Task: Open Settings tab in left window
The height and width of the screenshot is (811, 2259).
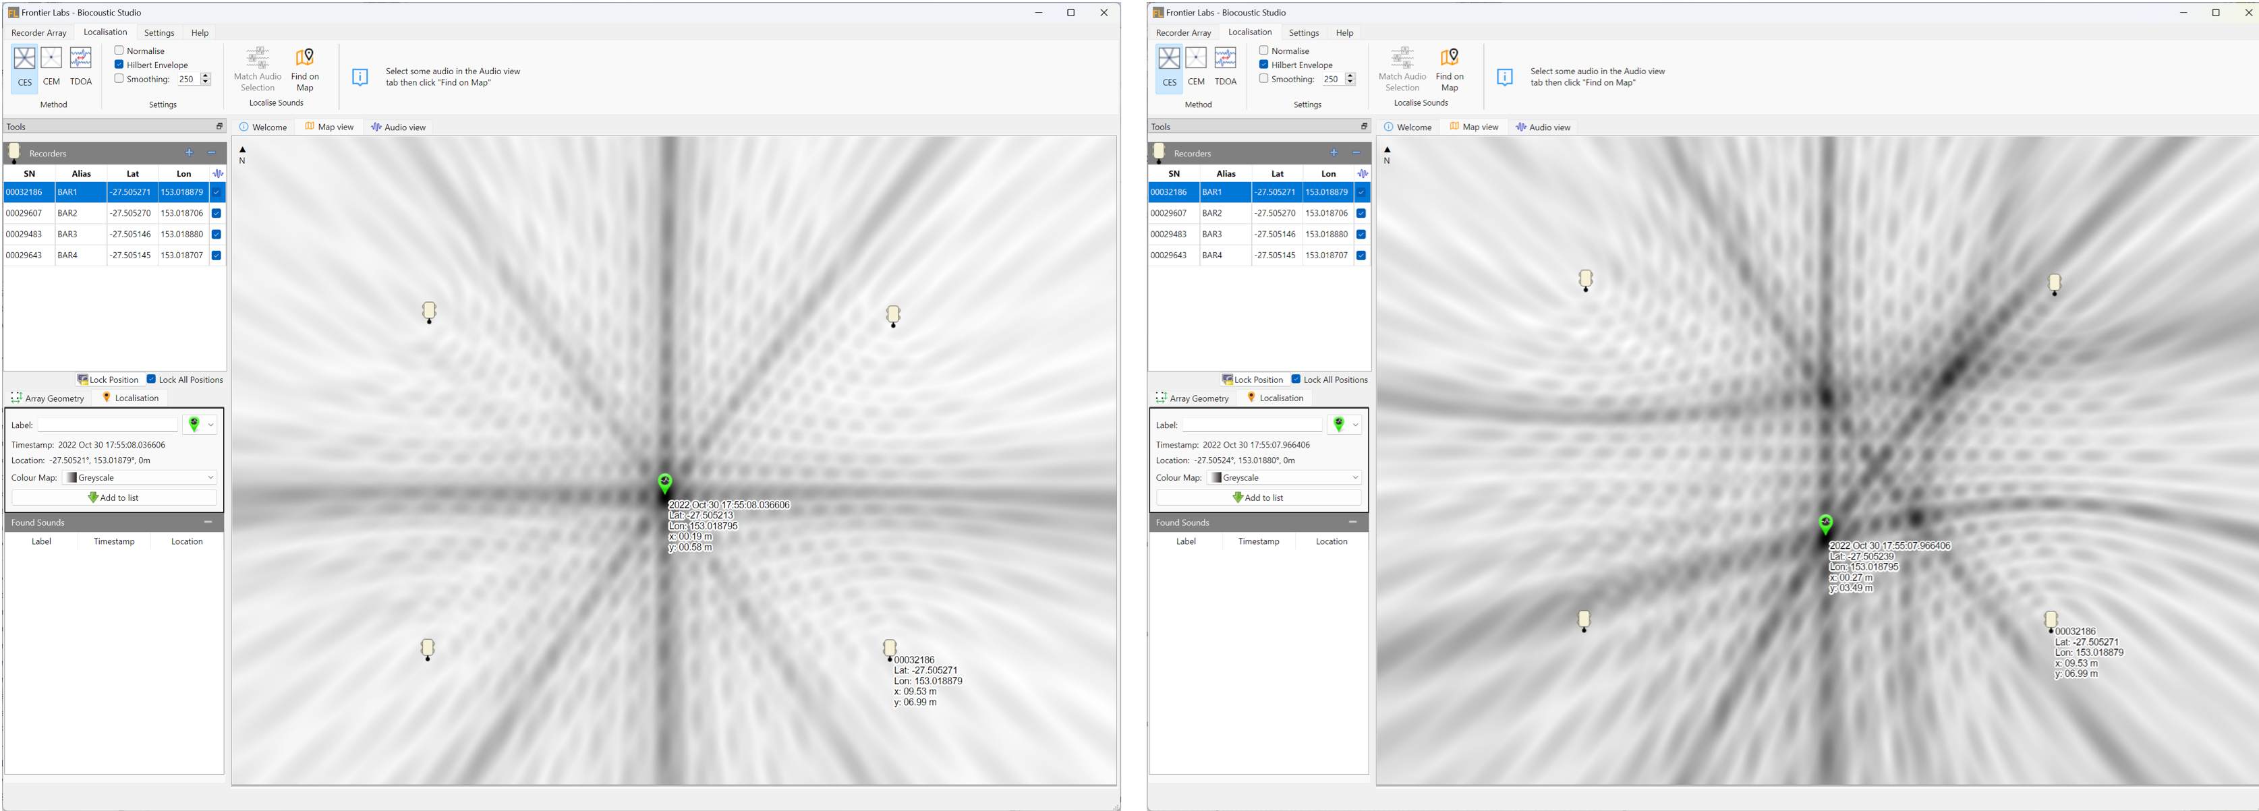Action: point(159,32)
